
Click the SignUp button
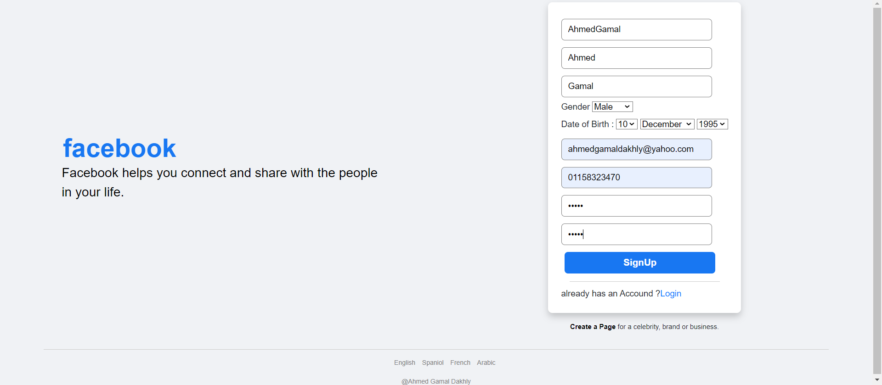[x=639, y=262]
